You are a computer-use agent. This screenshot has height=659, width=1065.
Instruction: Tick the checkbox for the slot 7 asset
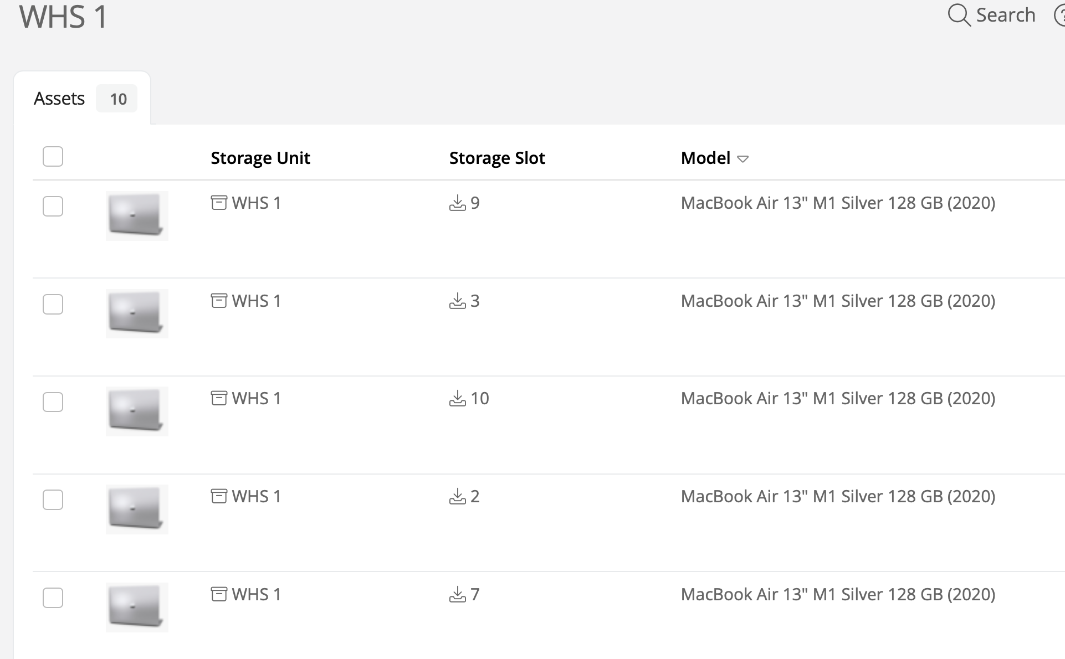tap(53, 598)
